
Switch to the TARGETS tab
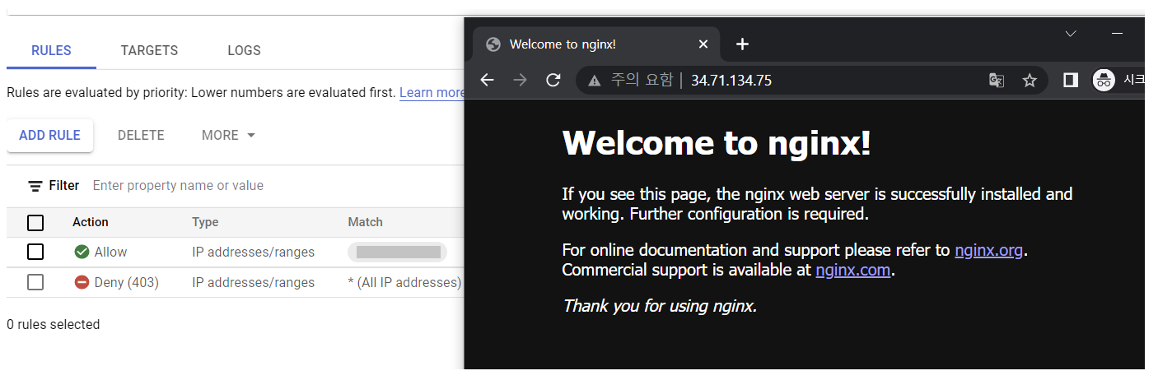point(149,50)
